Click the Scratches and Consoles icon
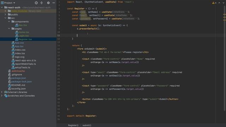This screenshot has width=226, height=127. click(6, 96)
